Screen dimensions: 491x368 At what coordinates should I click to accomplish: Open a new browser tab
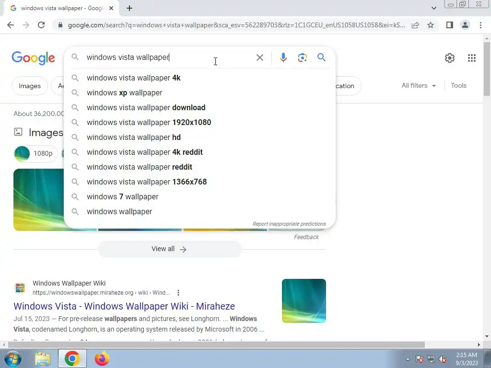coord(129,8)
